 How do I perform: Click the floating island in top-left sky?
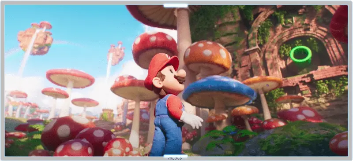[x=35, y=38]
